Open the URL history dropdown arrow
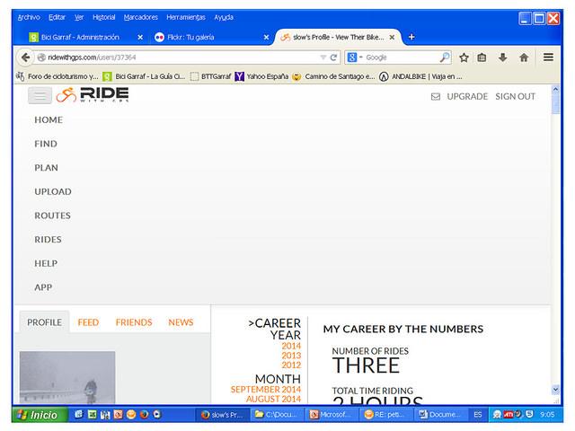575x431 pixels. (x=323, y=57)
